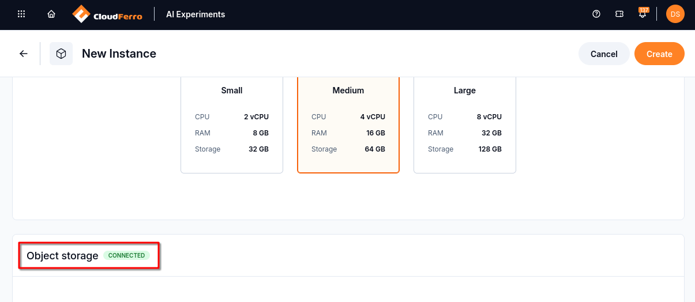Viewport: 695px width, 302px height.
Task: Click the 8 GB RAM value
Action: pos(260,133)
